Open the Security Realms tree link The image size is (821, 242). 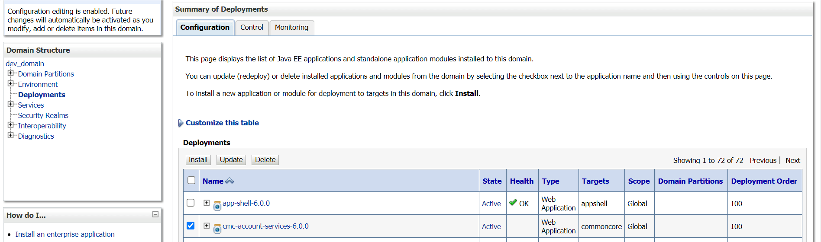tap(43, 115)
